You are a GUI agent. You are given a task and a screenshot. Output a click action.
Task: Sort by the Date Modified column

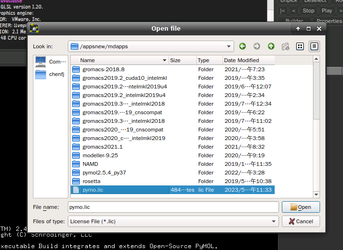coord(248,60)
